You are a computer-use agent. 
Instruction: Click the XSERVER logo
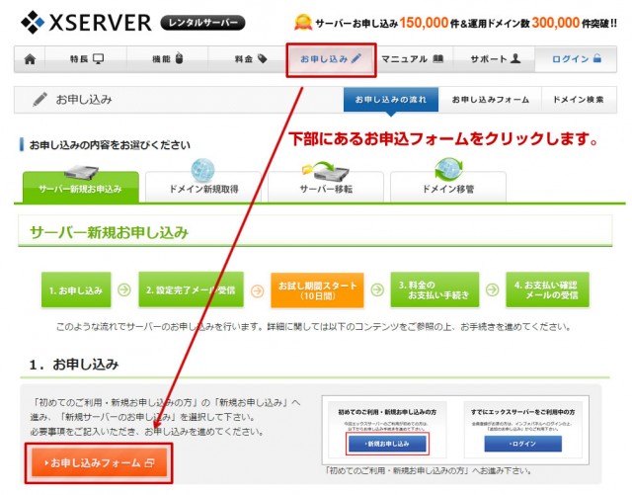tap(86, 22)
